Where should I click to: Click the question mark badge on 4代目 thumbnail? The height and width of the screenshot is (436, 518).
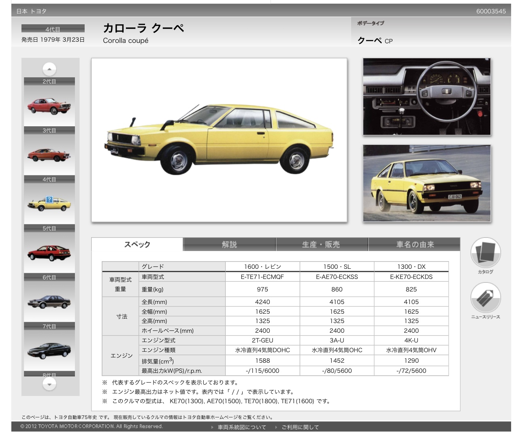49,199
